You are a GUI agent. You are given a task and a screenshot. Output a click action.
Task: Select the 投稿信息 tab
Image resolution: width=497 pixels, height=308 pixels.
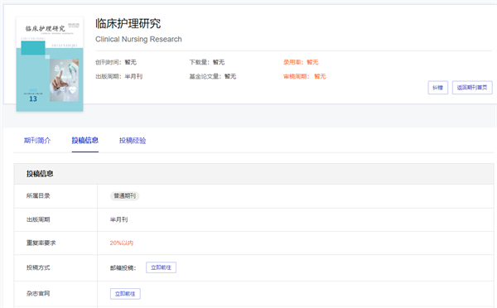85,141
